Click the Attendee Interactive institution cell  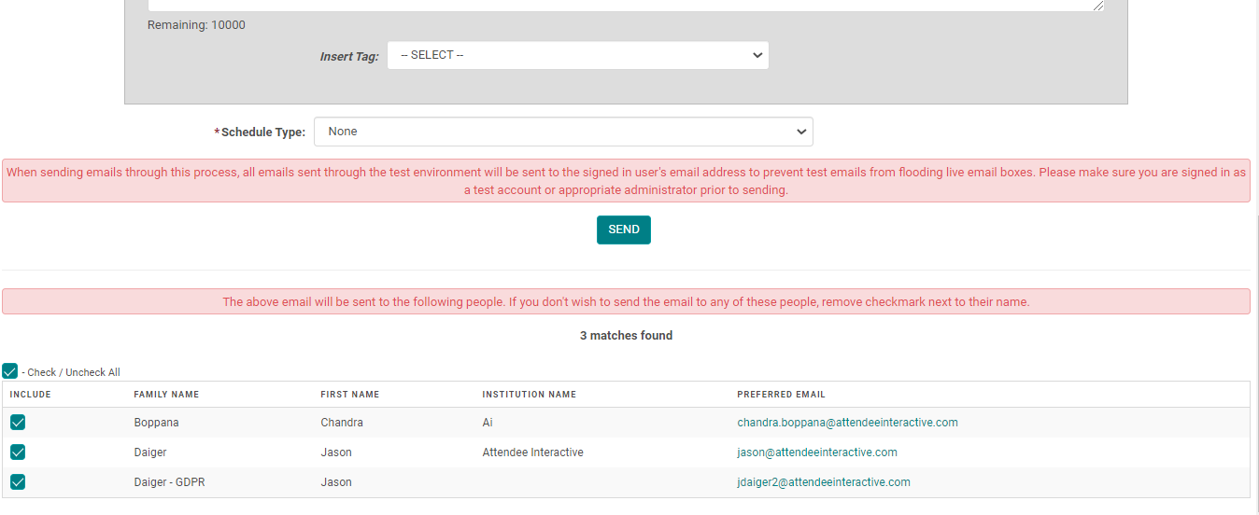(532, 452)
